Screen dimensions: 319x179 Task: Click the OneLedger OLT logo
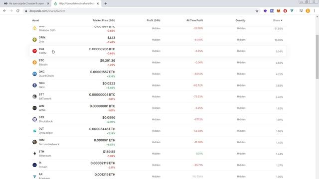coord(34,131)
